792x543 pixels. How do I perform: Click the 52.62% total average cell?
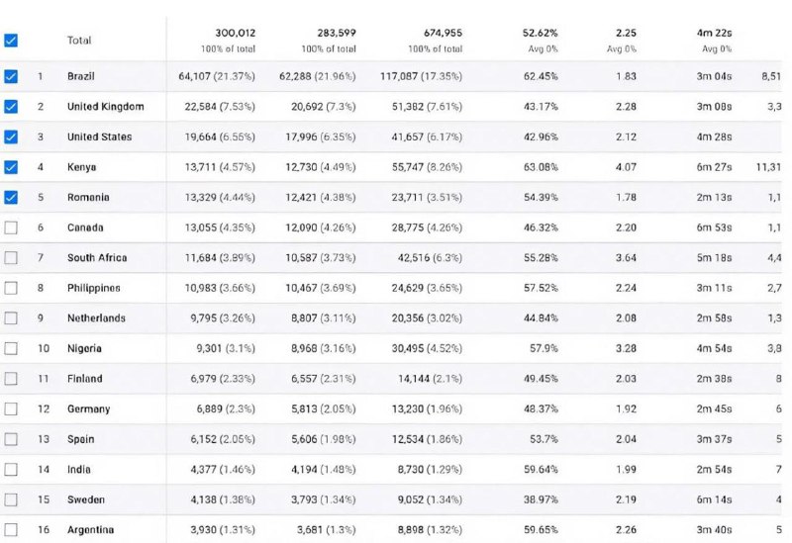[x=541, y=33]
